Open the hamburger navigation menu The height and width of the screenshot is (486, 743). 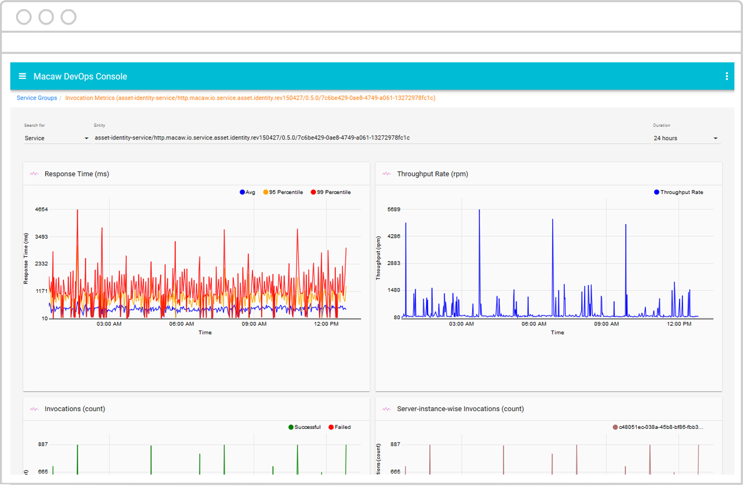[22, 76]
